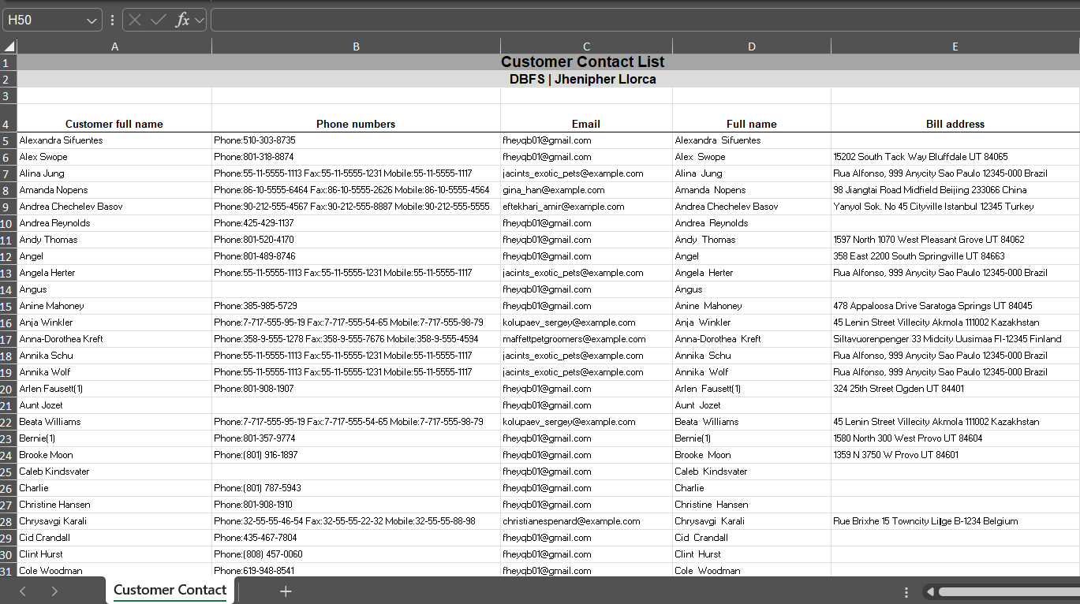The height and width of the screenshot is (604, 1080).
Task: Add a new sheet with the plus icon
Action: click(286, 591)
